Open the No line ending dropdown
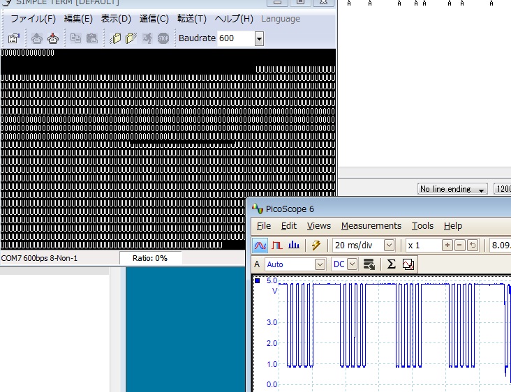 click(x=452, y=189)
